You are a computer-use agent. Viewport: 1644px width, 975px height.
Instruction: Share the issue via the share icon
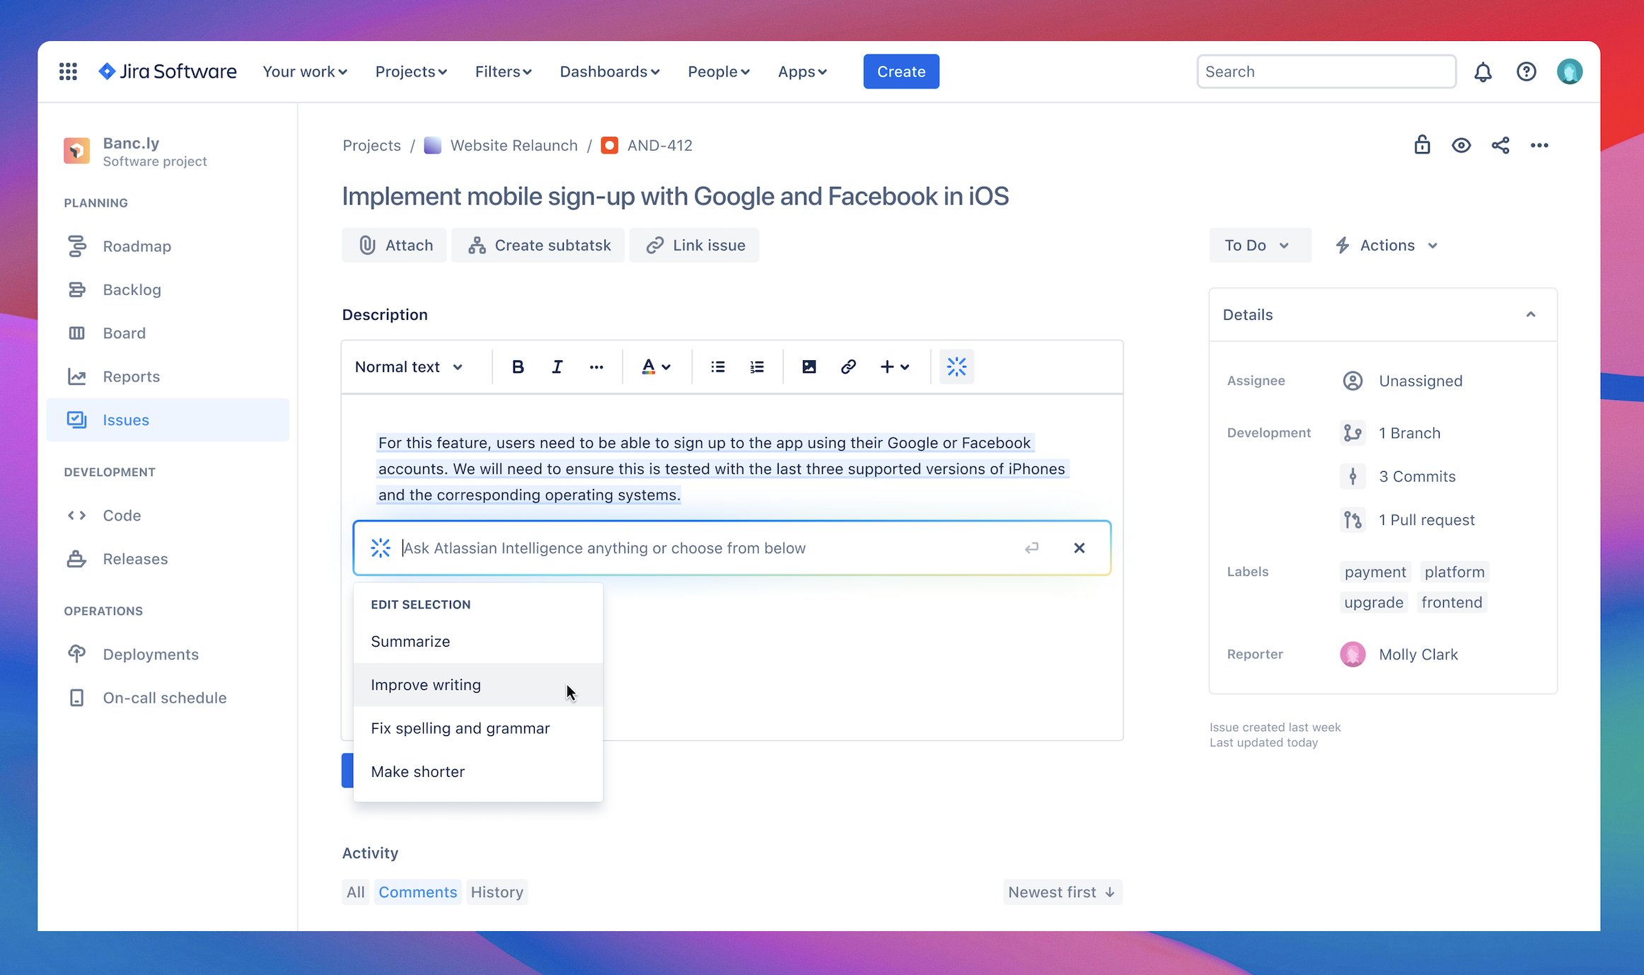click(x=1500, y=145)
